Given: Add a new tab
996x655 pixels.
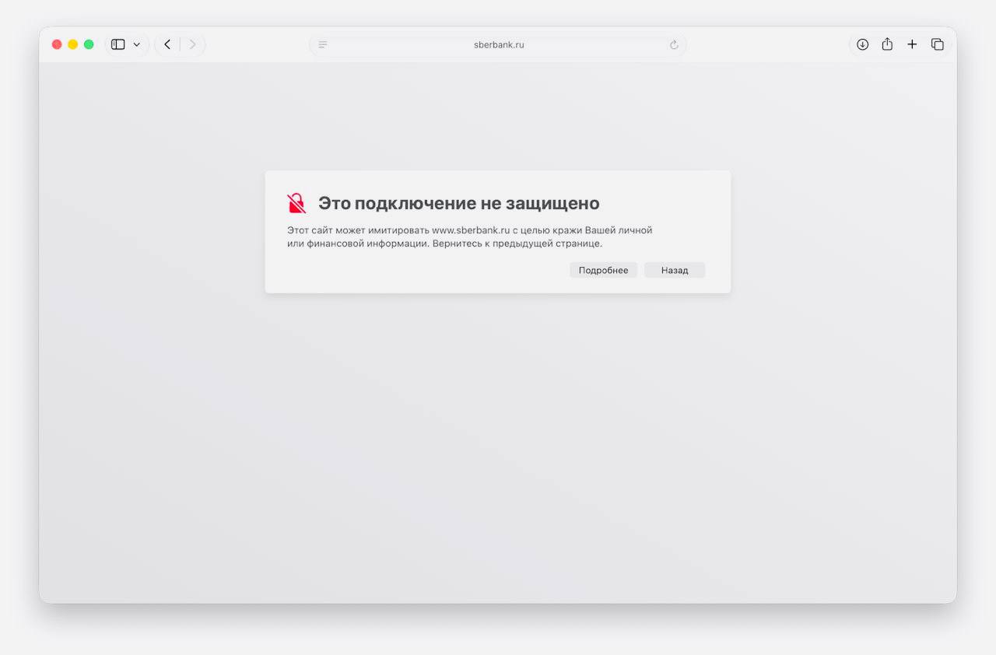Looking at the screenshot, I should coord(912,44).
